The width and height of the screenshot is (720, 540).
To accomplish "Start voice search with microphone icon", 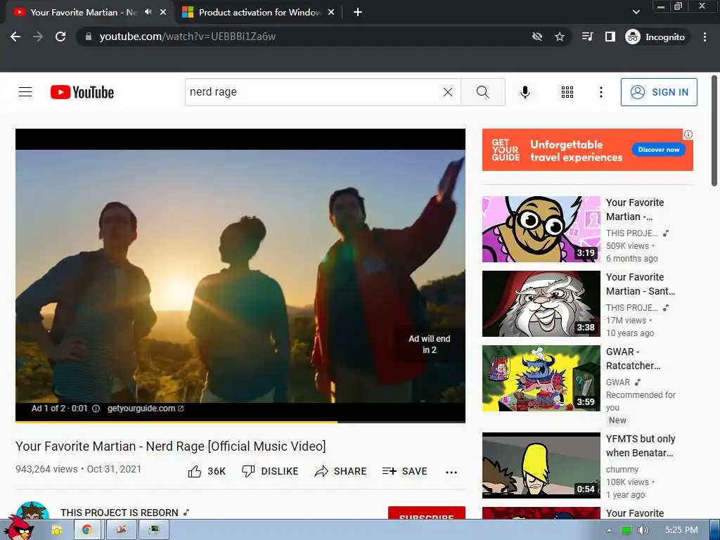I will (x=525, y=92).
